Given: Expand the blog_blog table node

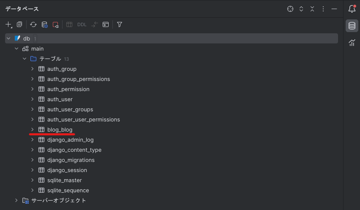Looking at the screenshot, I should (x=33, y=129).
